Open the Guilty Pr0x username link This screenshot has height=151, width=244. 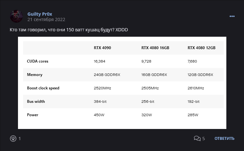(x=40, y=14)
